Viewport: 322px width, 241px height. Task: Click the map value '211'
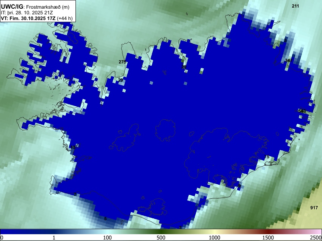tap(295, 6)
